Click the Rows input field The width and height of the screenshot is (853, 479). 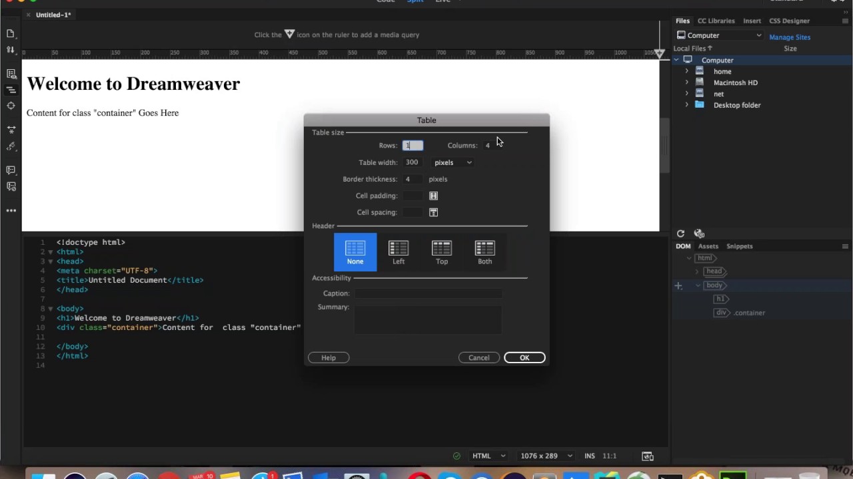(x=413, y=145)
